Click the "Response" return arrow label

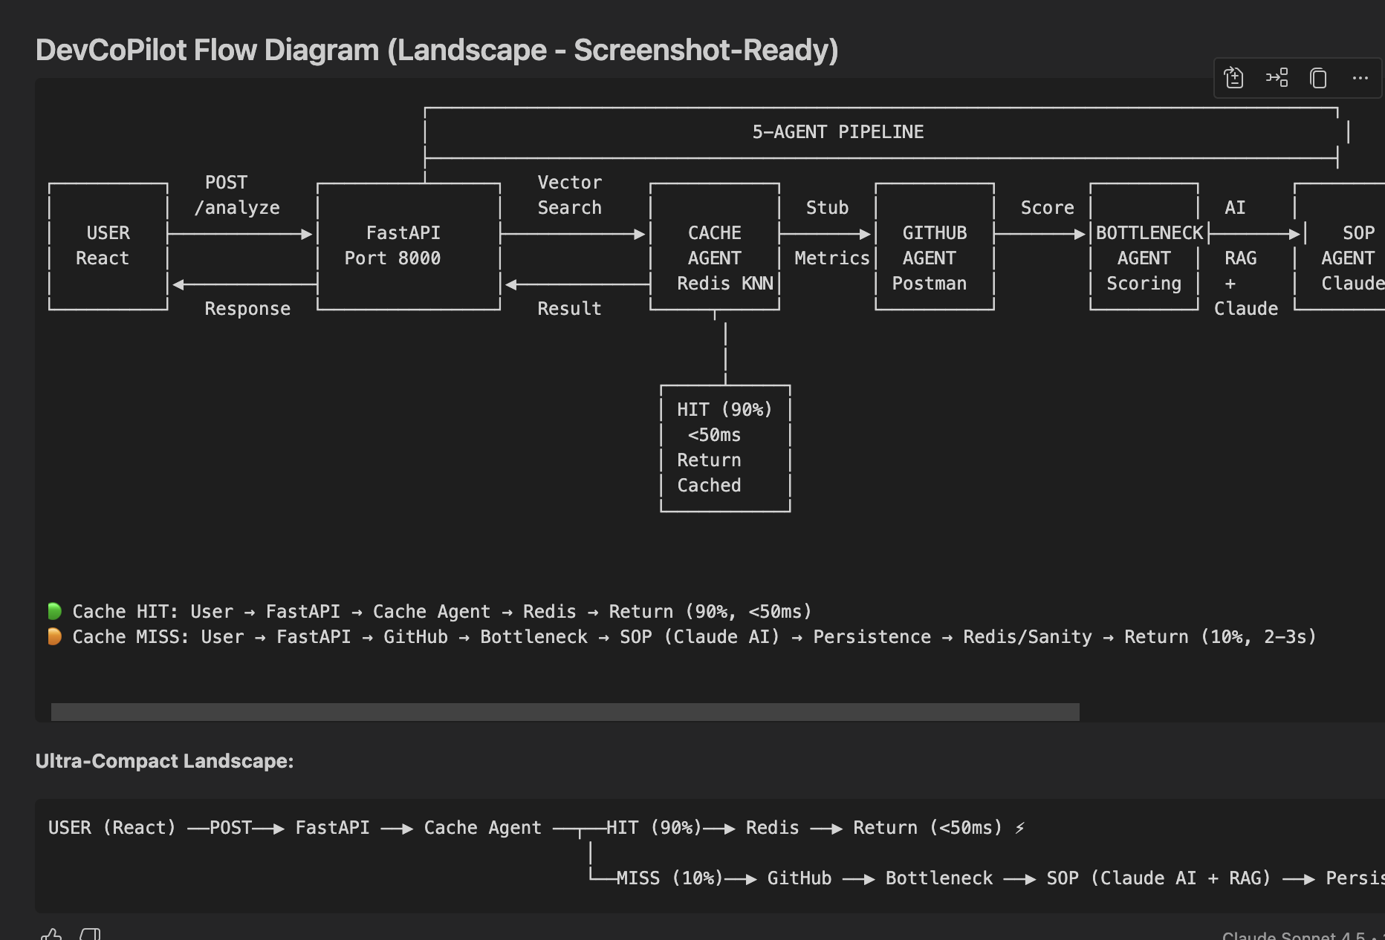[x=247, y=309]
